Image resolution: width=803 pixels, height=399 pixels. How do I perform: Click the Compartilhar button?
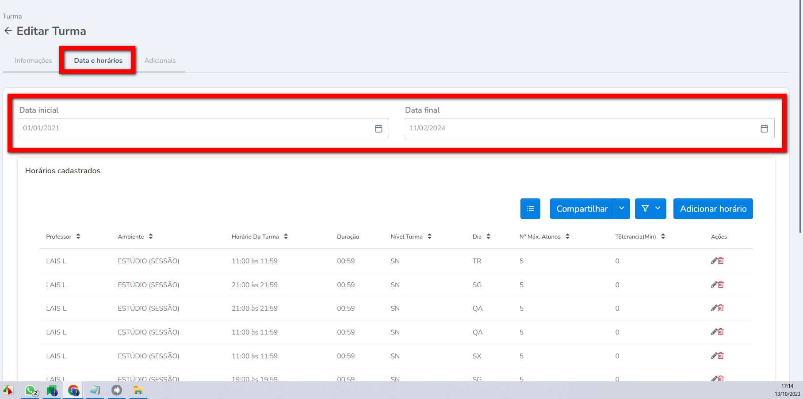pyautogui.click(x=581, y=209)
